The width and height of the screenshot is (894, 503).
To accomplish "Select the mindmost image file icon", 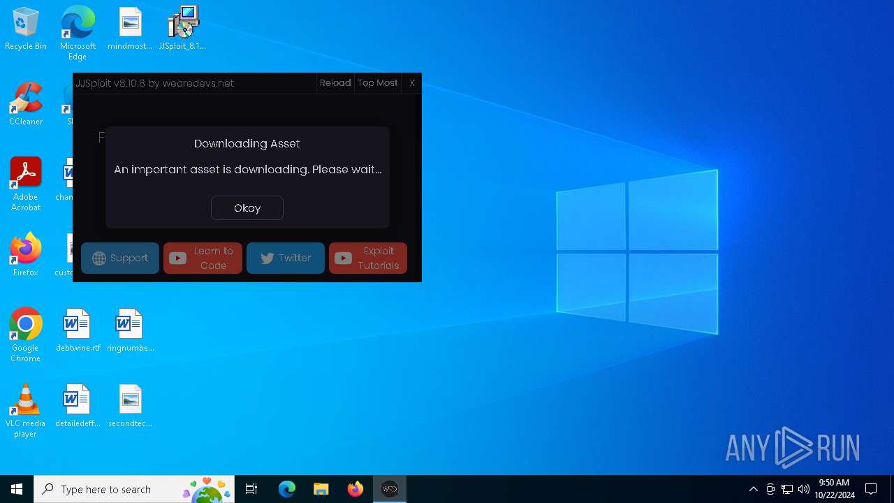I will tap(130, 29).
